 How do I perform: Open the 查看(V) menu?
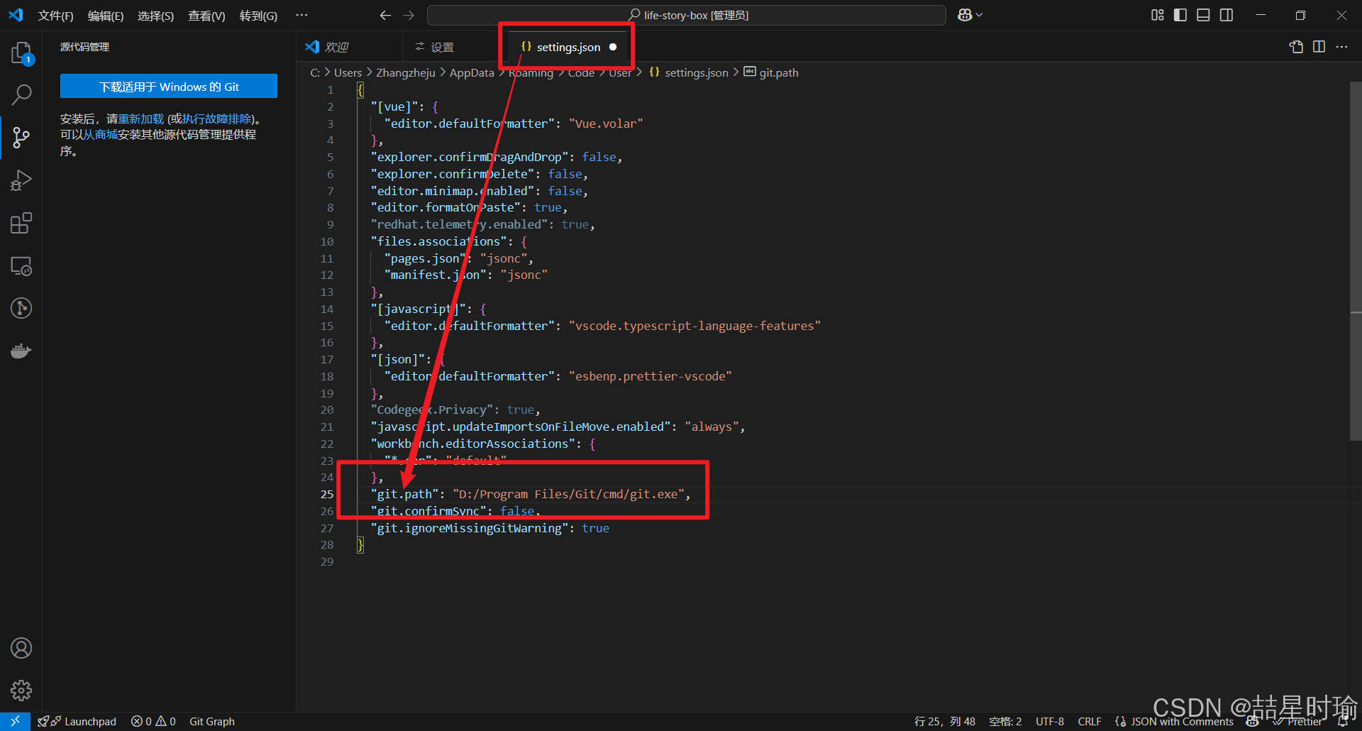point(206,16)
